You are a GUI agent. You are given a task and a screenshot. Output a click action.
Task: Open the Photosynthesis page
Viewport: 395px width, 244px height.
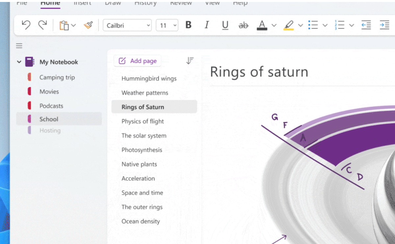(x=142, y=150)
